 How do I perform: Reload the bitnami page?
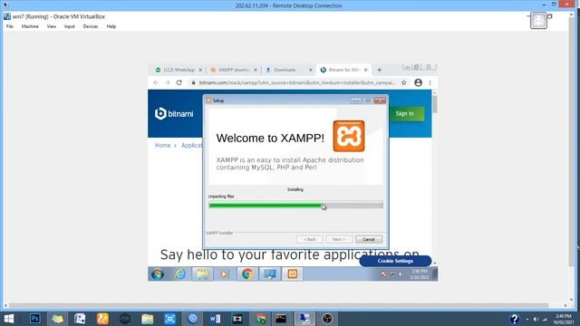[x=179, y=82]
